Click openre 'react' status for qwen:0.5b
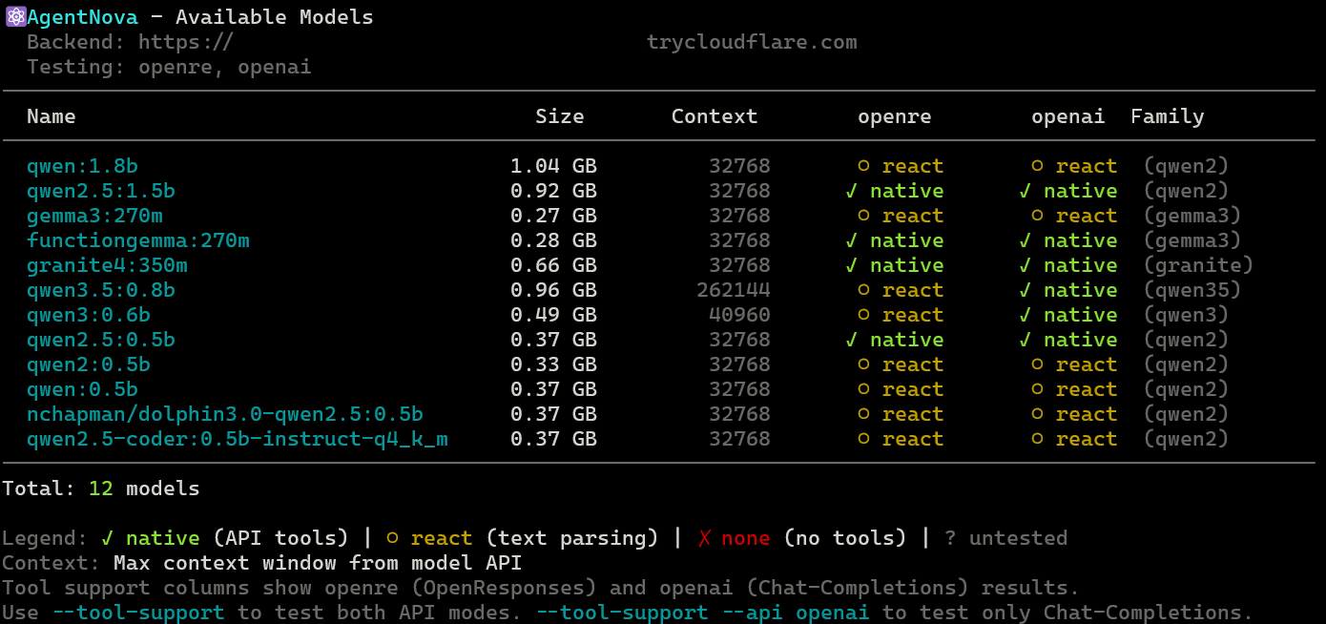 point(901,389)
